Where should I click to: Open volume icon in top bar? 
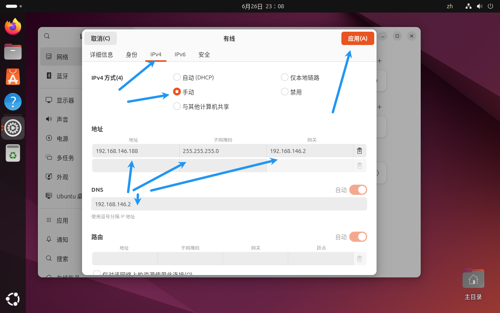point(479,6)
